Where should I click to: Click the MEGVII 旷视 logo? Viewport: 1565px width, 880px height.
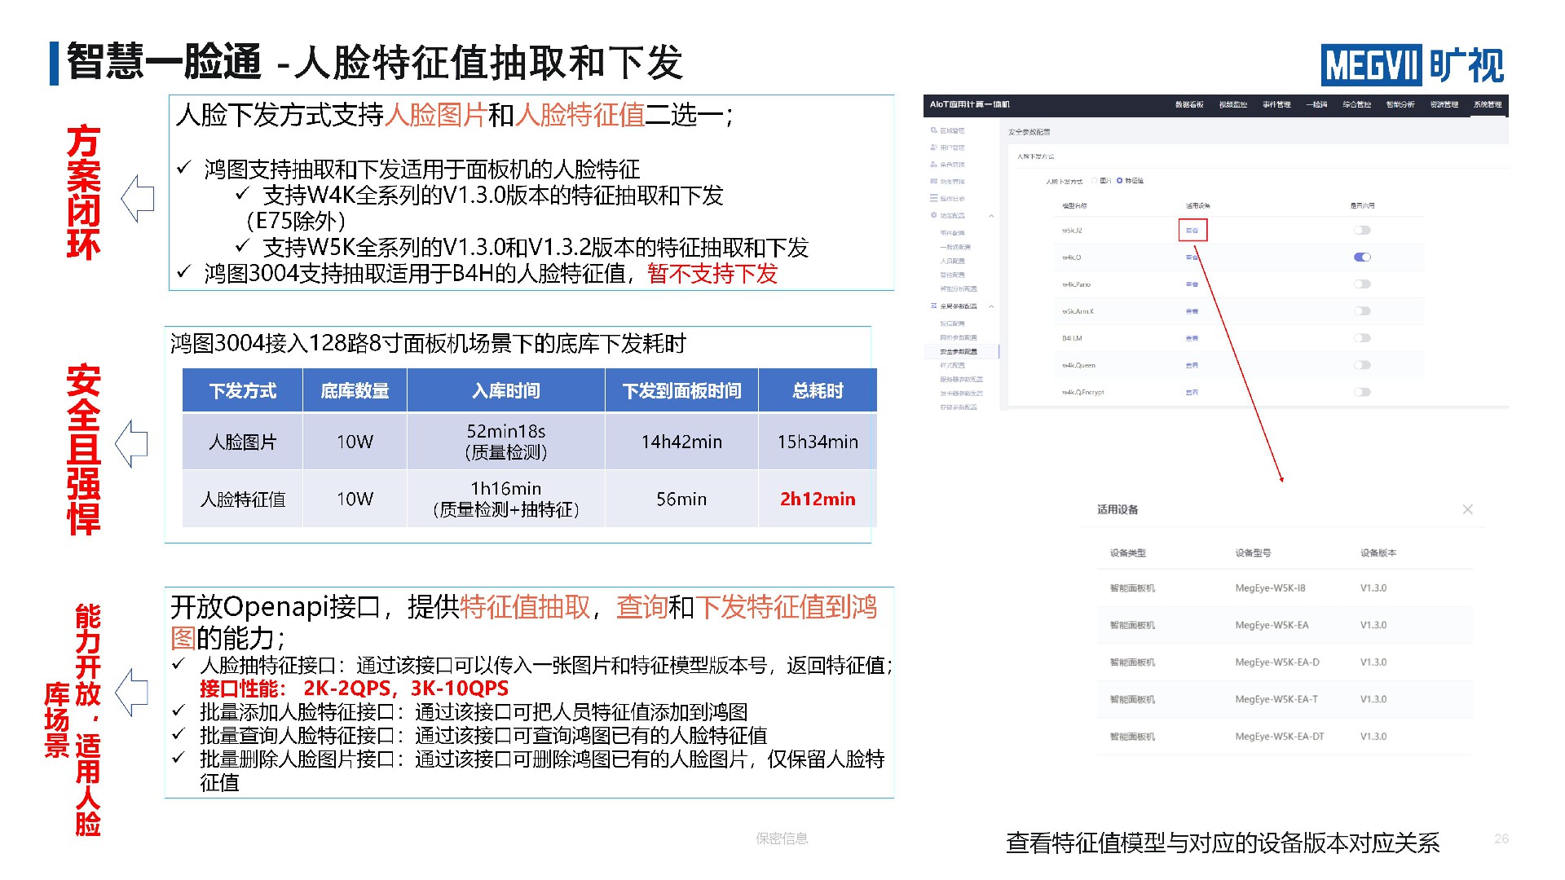[x=1413, y=65]
